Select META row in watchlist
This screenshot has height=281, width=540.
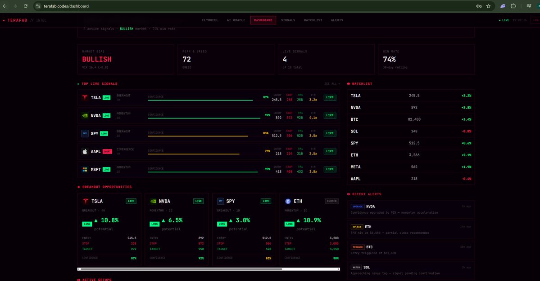coord(411,167)
